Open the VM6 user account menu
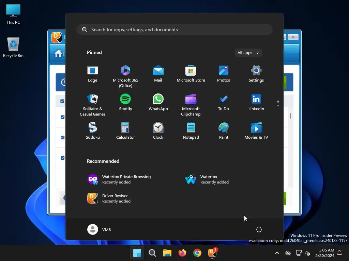Viewport: 349px width, 261px height. 99,229
